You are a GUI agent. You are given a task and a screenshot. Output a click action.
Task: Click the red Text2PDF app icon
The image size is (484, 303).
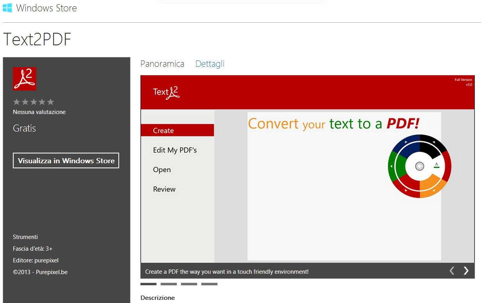[25, 78]
